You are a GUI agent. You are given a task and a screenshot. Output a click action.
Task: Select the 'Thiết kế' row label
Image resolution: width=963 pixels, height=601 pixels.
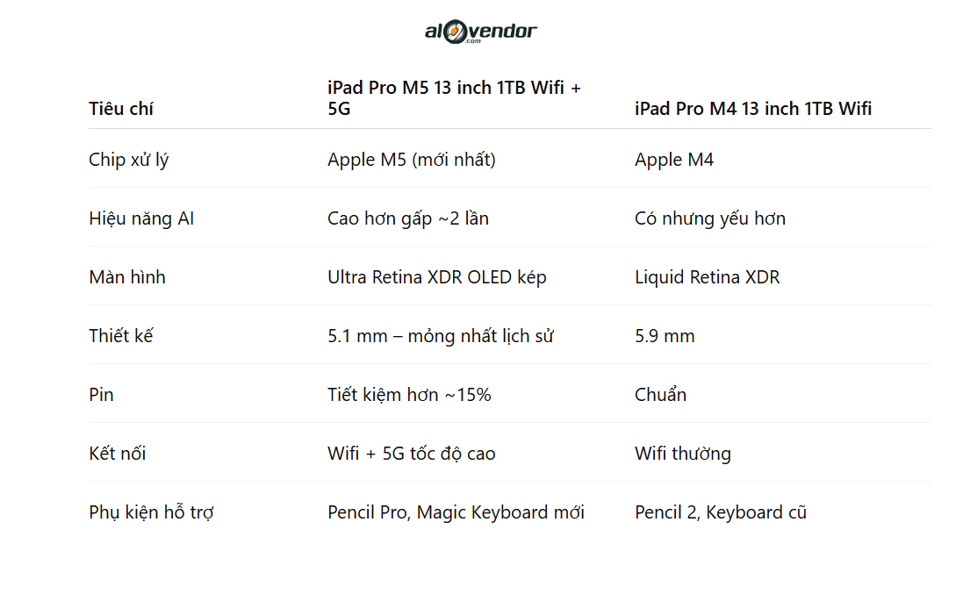120,336
